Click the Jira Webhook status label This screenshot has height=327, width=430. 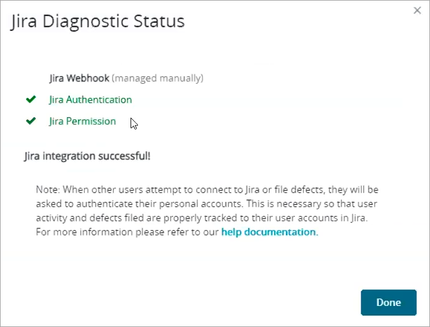click(x=79, y=79)
